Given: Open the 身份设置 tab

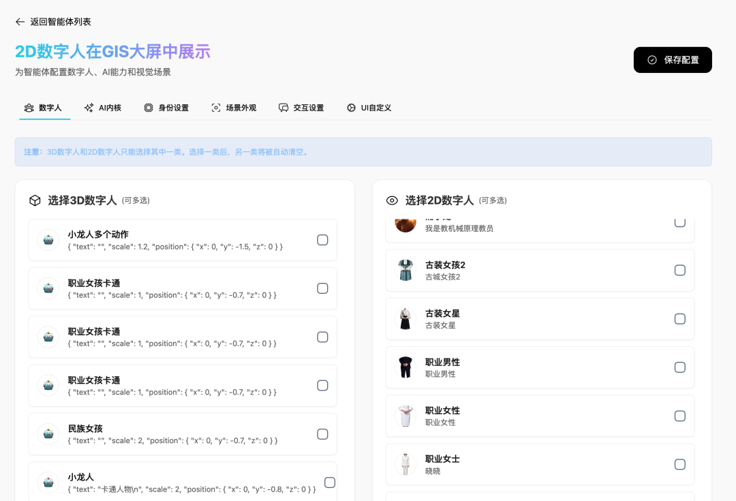Looking at the screenshot, I should click(166, 108).
